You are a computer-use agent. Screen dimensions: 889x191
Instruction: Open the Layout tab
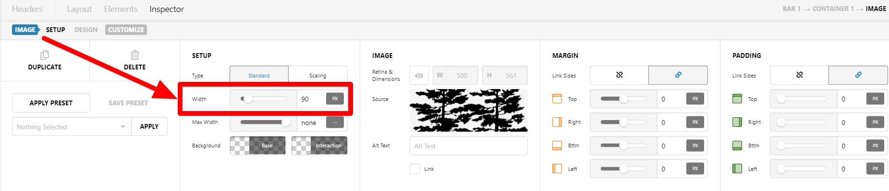[79, 9]
